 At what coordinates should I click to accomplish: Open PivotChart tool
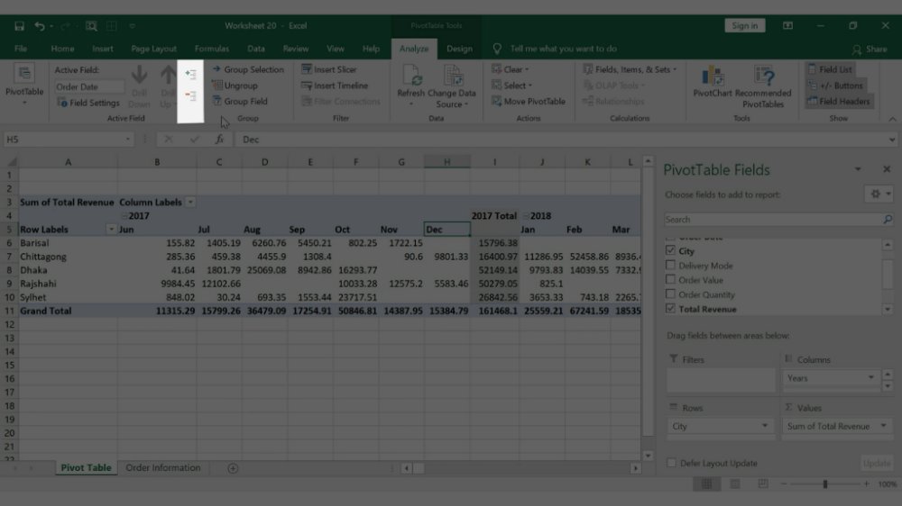(713, 80)
